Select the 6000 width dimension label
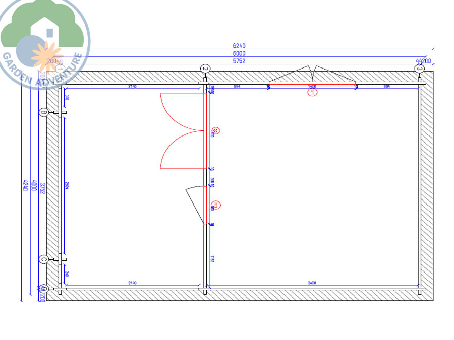This screenshot has width=454, height=340. [x=239, y=53]
